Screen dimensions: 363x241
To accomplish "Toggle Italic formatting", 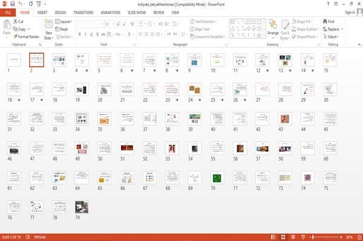I will click(x=85, y=34).
